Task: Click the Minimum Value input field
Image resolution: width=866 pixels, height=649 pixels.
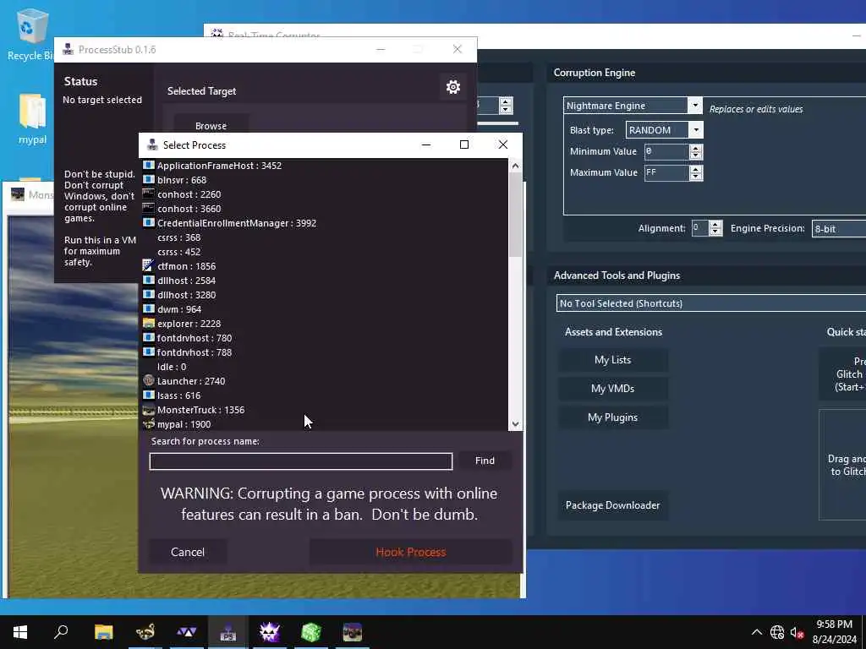Action: (666, 152)
